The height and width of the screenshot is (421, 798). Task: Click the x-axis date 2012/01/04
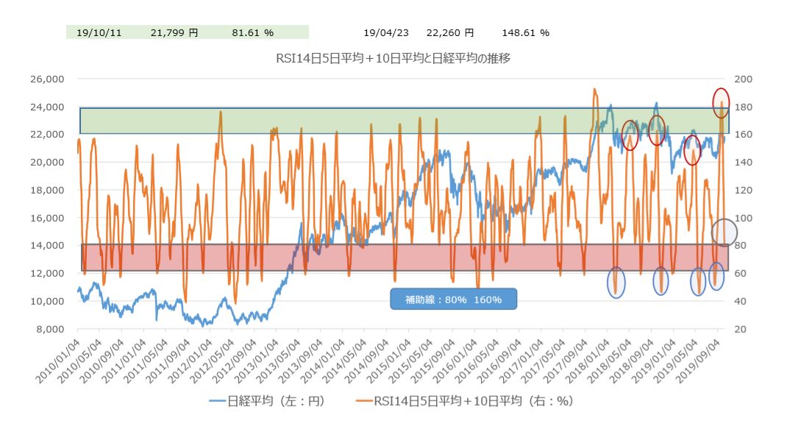[x=190, y=361]
